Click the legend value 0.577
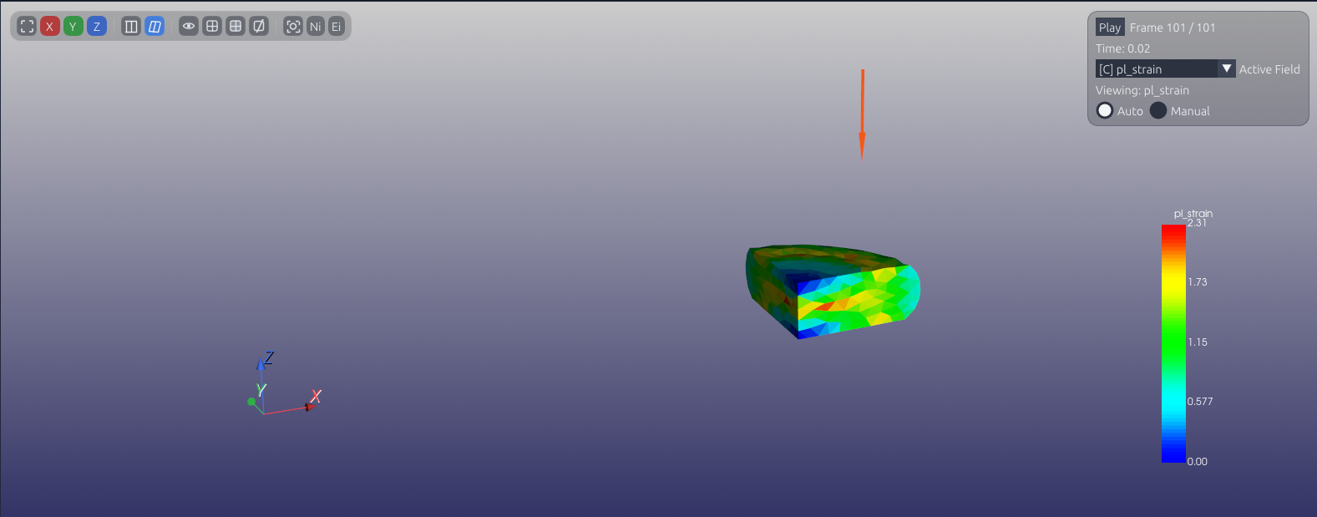The height and width of the screenshot is (517, 1317). (1200, 402)
